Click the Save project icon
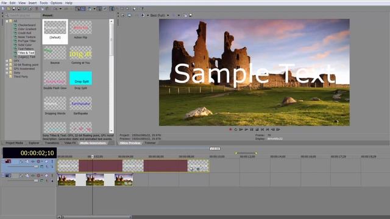The image size is (390, 219). click(x=13, y=9)
